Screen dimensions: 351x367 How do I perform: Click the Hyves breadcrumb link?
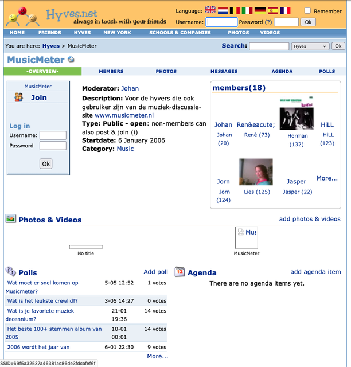[x=51, y=46]
